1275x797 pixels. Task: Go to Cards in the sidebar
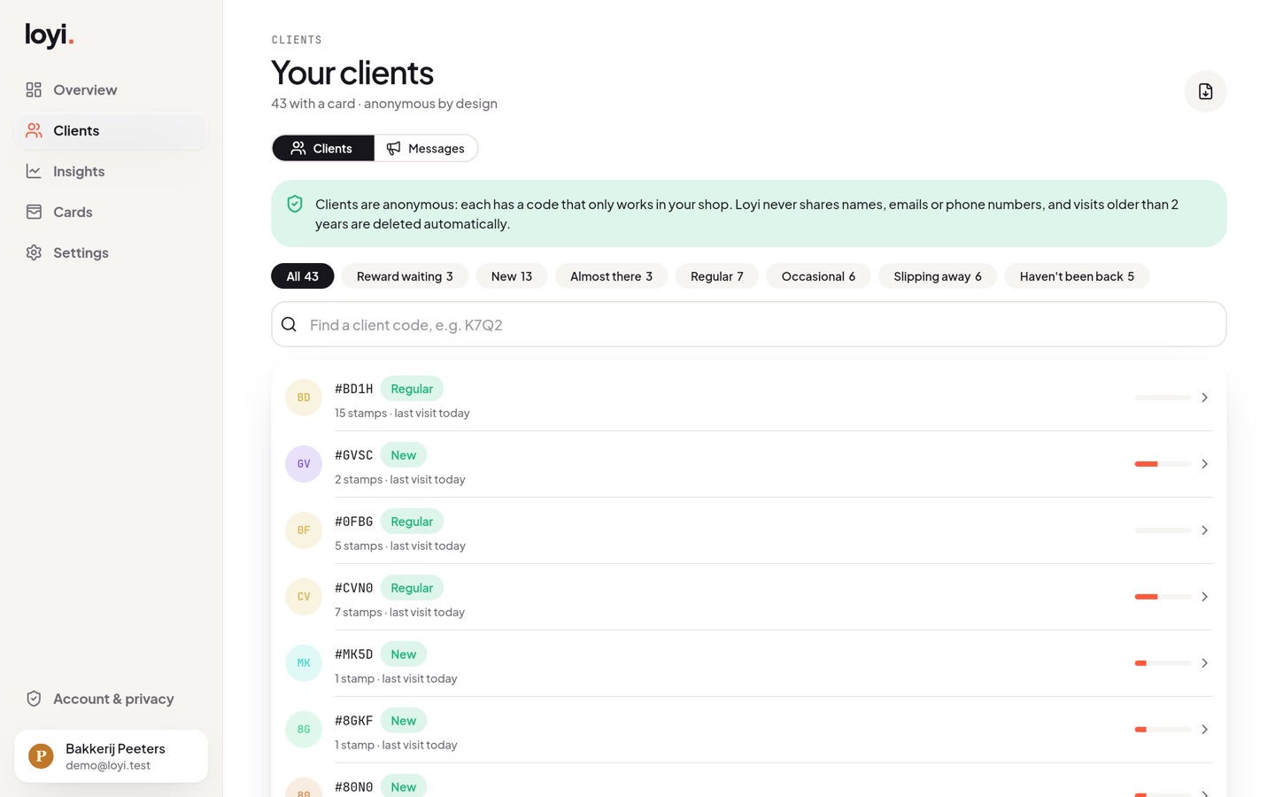[111, 212]
